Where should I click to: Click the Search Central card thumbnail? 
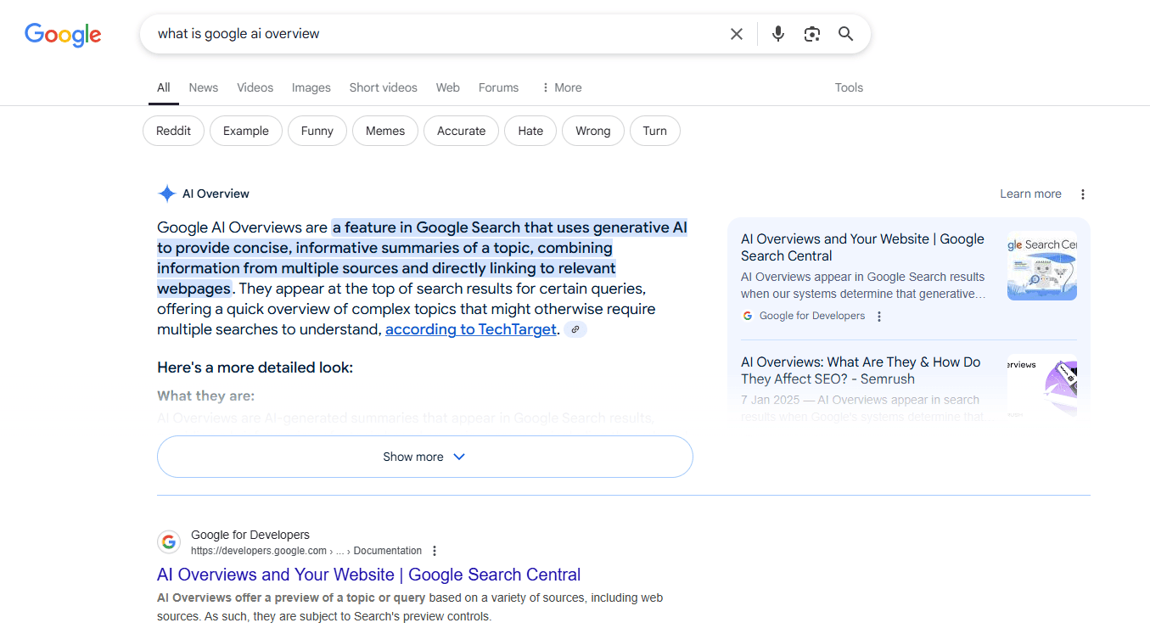tap(1042, 266)
